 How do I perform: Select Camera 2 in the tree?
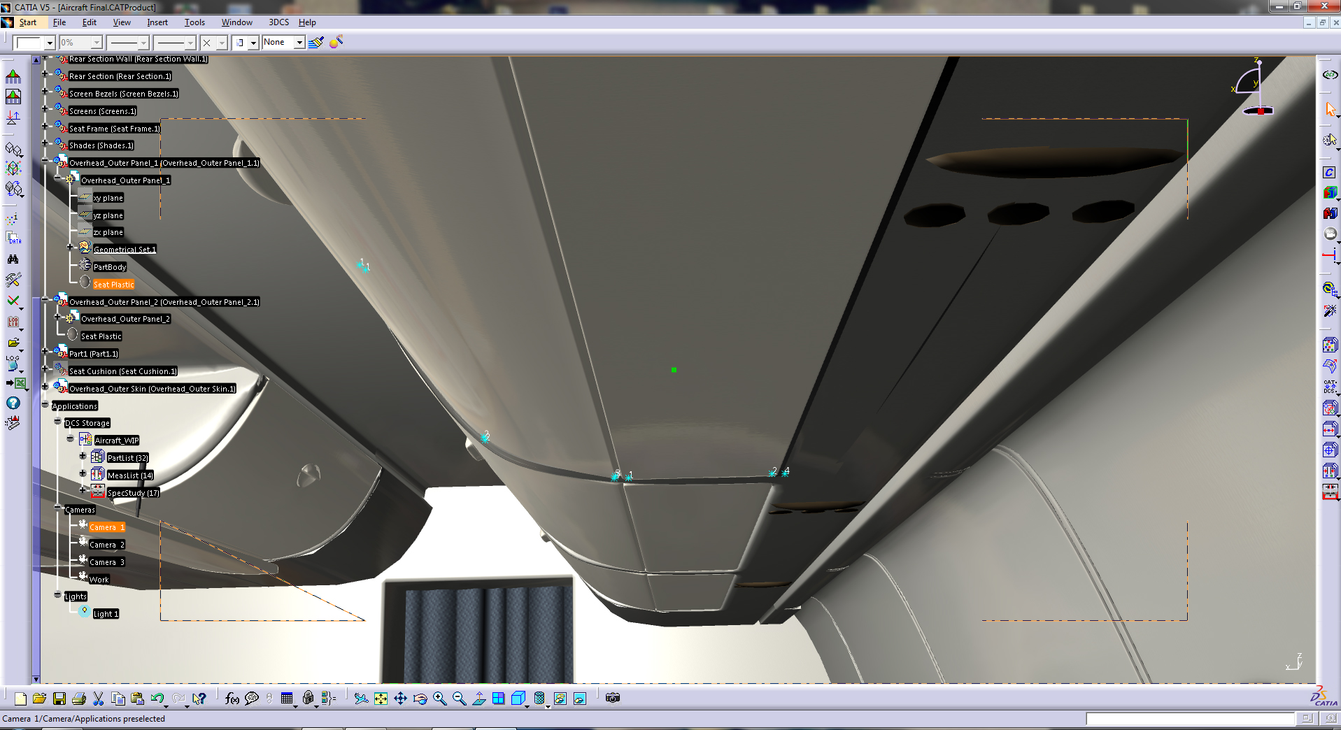(106, 545)
